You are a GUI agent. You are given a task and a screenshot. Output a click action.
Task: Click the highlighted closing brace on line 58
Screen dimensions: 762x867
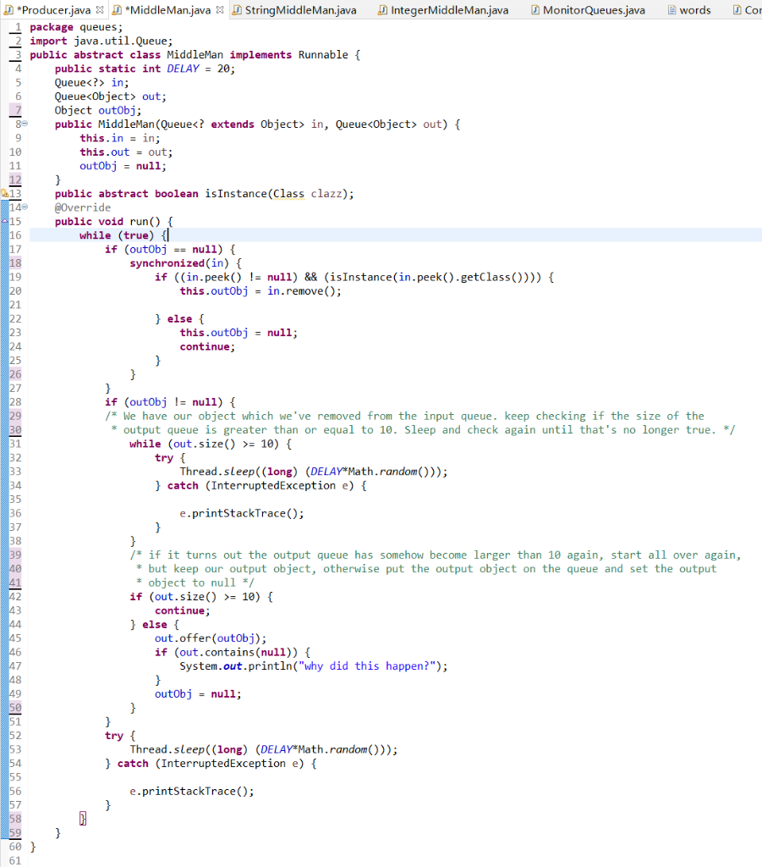click(x=83, y=819)
